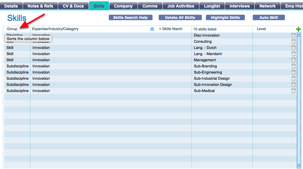Remove the Lang. - Dutch skill
This screenshot has width=303, height=169.
pos(293,48)
